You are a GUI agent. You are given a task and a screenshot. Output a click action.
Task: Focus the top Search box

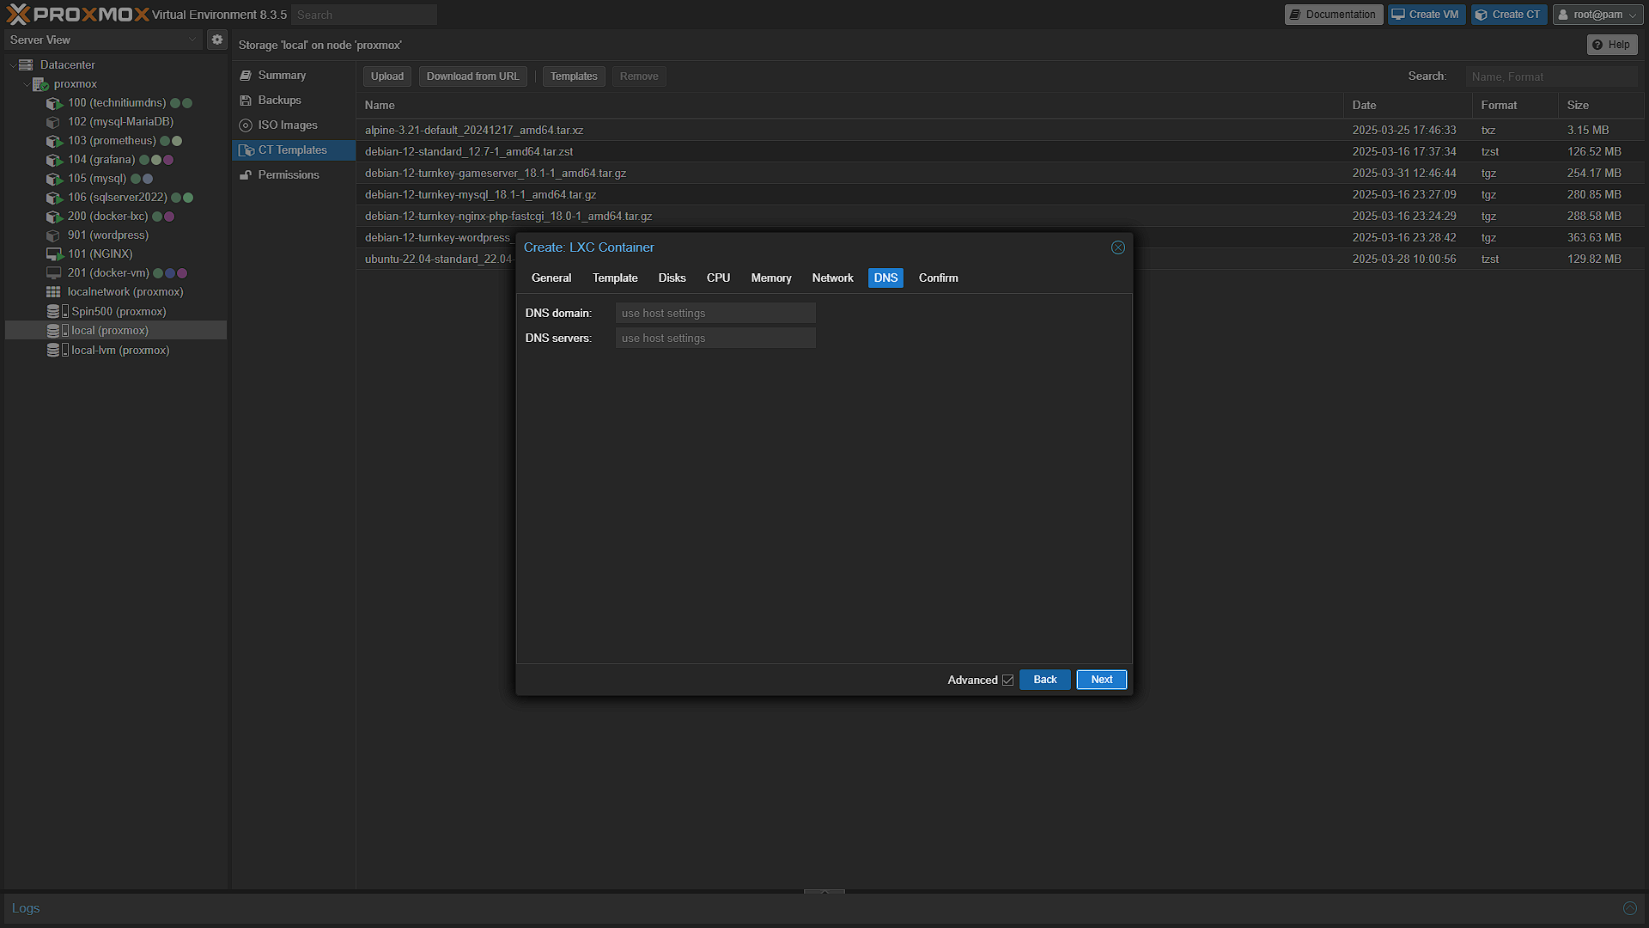pyautogui.click(x=364, y=15)
